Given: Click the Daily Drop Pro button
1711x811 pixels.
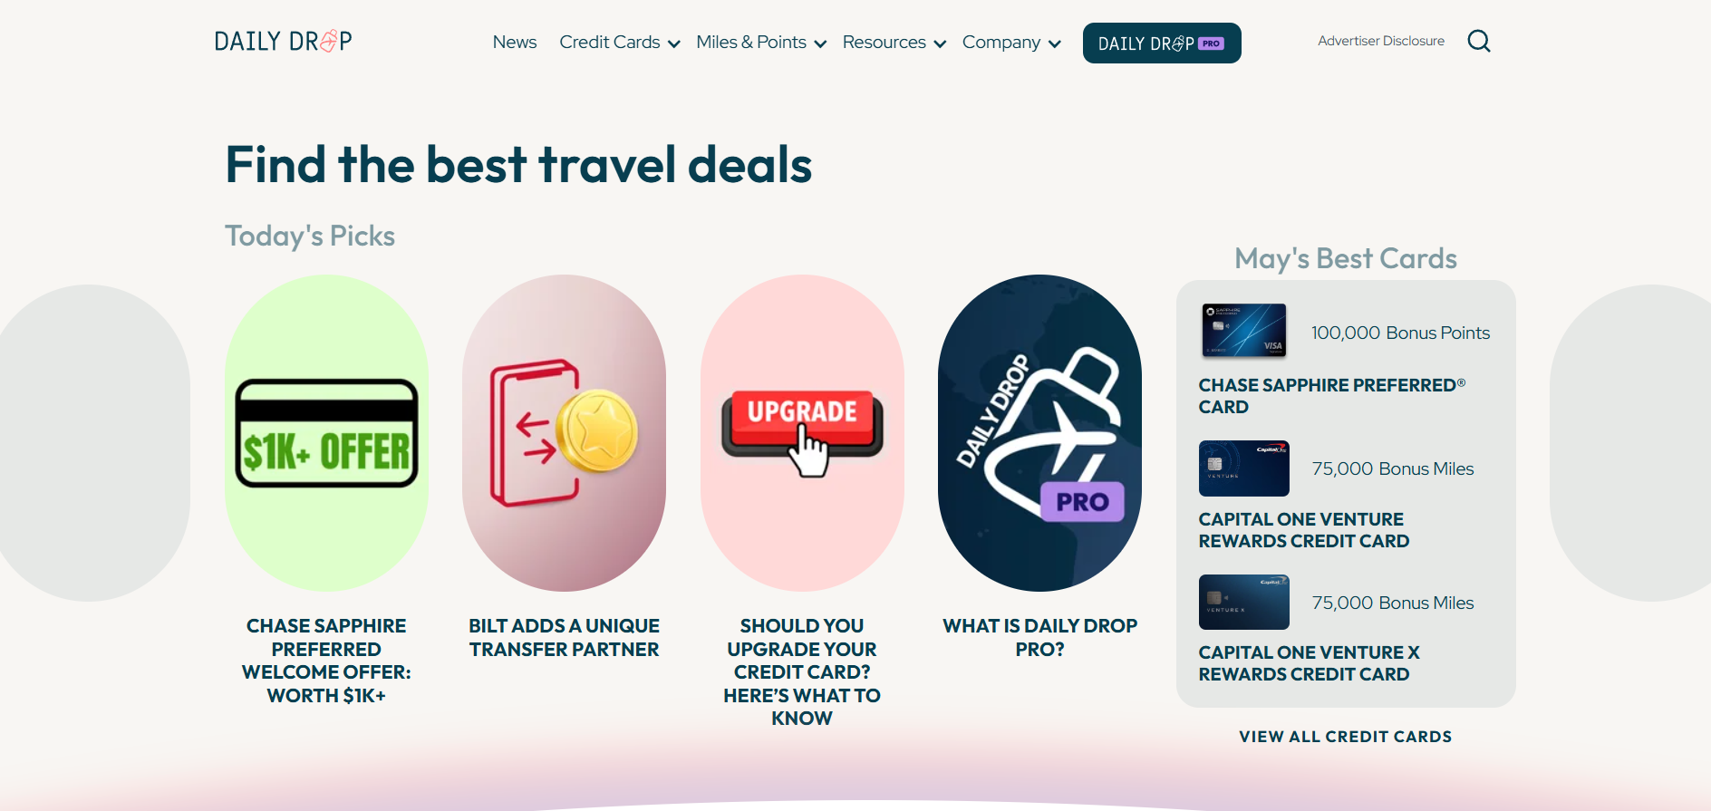Looking at the screenshot, I should coord(1162,43).
